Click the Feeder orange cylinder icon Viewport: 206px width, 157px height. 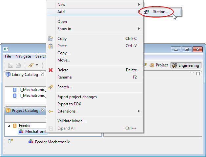point(15,126)
